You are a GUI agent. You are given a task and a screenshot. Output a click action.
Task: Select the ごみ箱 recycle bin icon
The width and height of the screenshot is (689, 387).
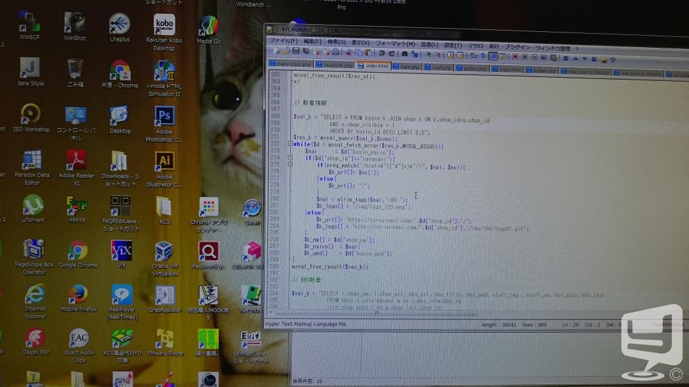(75, 73)
